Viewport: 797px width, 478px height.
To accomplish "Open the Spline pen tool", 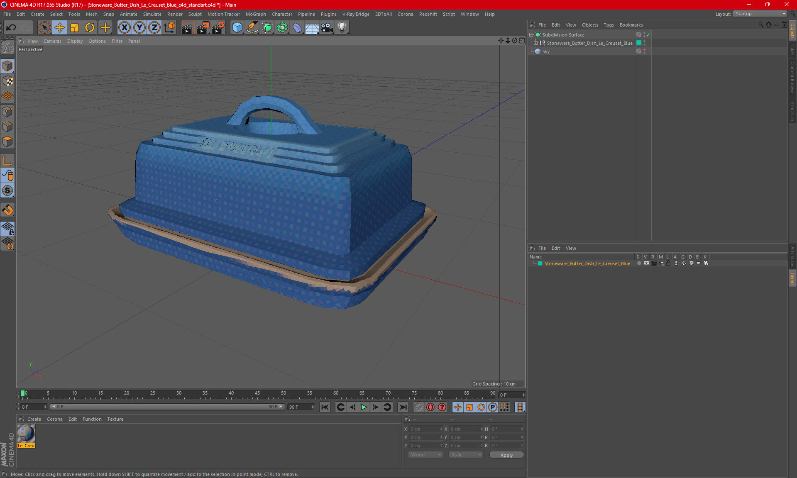I will pyautogui.click(x=252, y=28).
